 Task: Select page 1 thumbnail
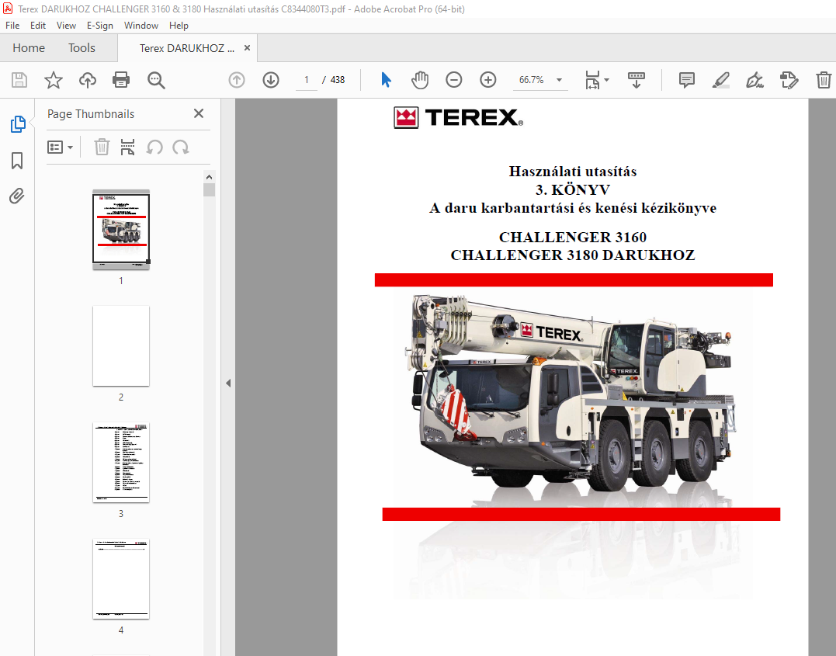coord(121,229)
